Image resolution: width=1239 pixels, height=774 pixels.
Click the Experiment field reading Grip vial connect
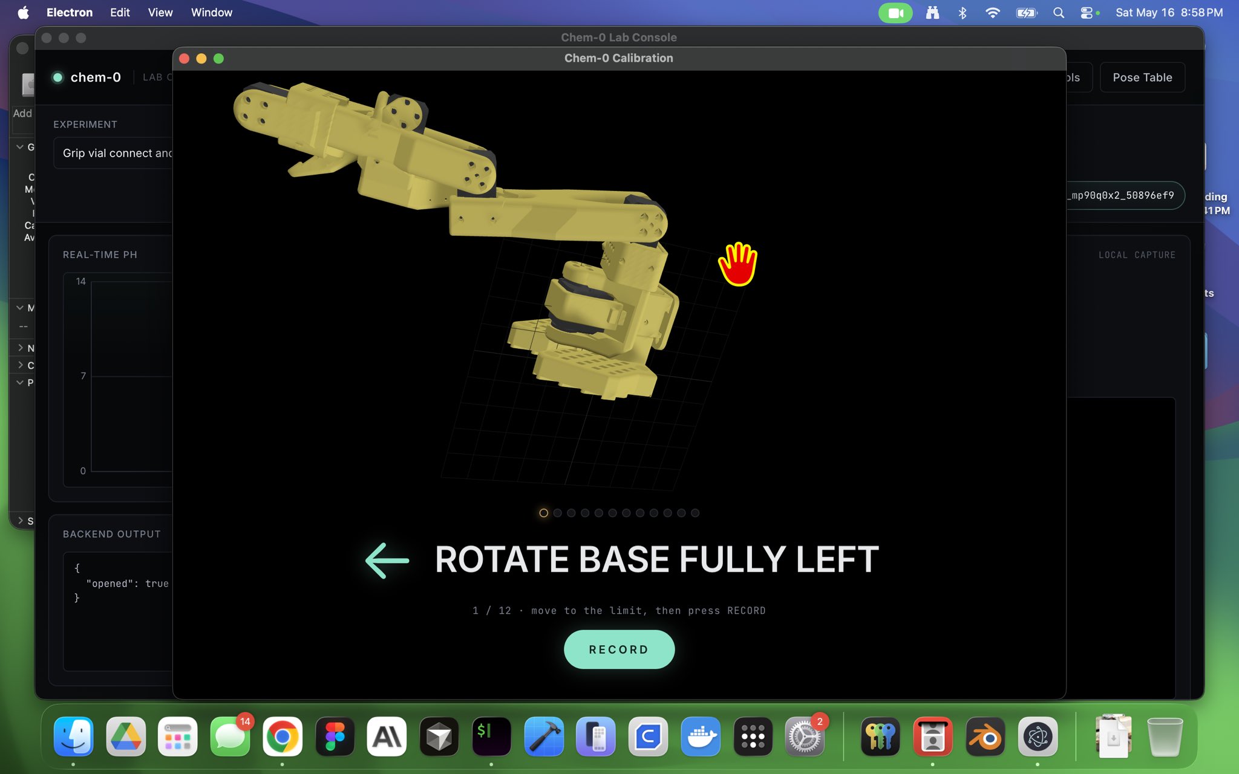coord(113,153)
